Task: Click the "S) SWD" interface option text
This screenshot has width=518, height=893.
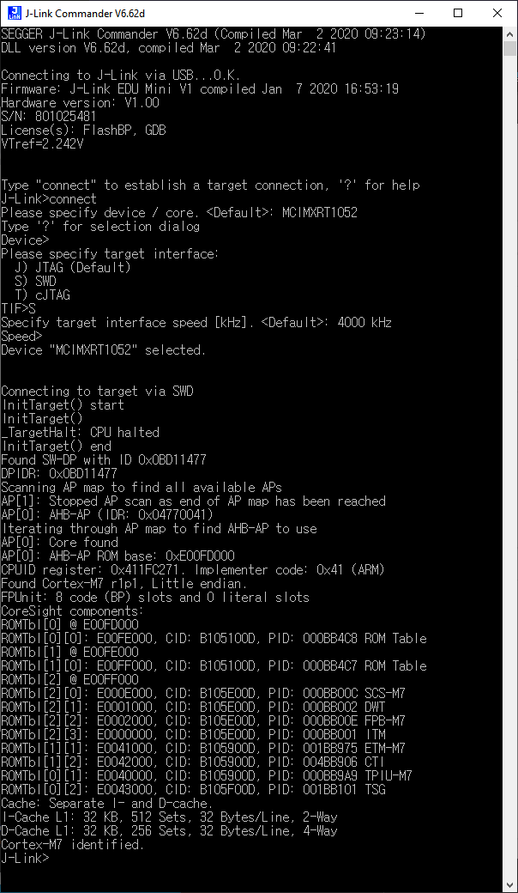Action: click(36, 282)
